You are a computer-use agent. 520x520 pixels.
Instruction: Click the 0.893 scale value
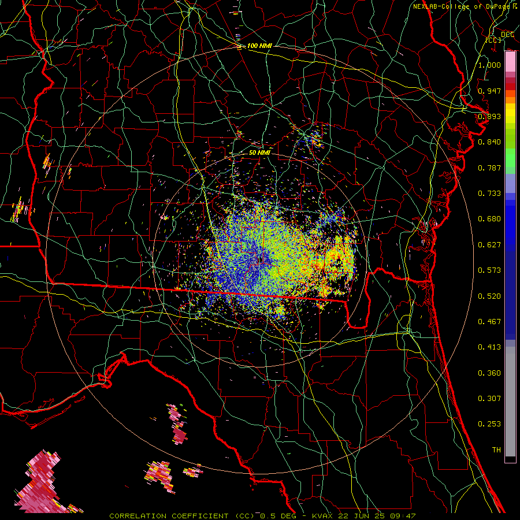coord(489,116)
